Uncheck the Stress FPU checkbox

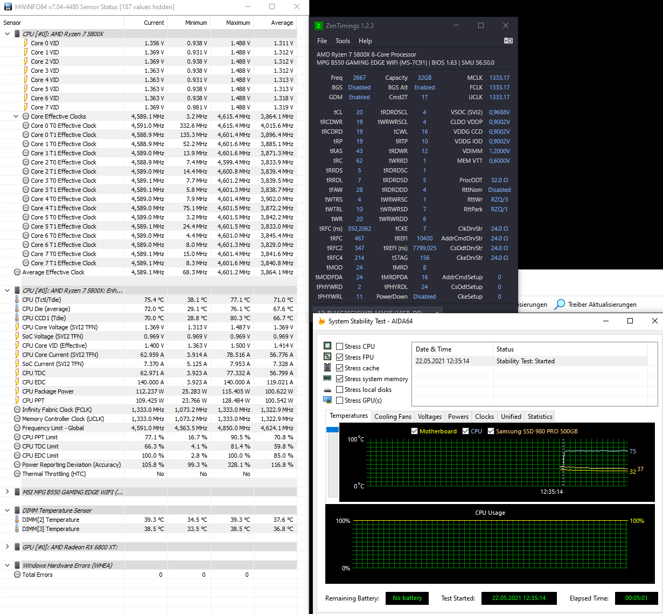click(x=339, y=357)
